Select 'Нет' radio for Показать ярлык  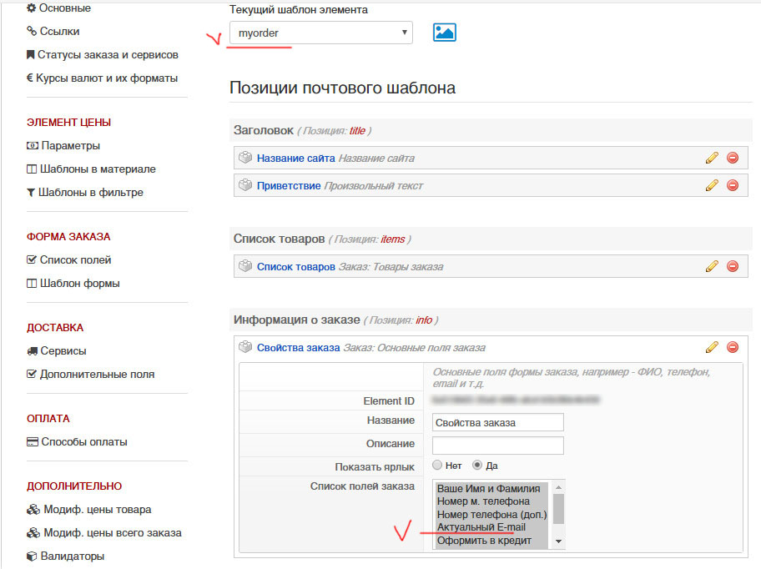tap(437, 466)
